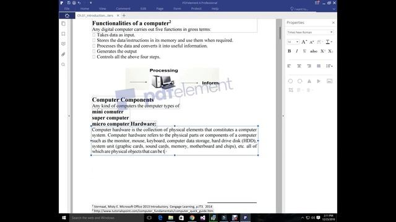396x222 pixels.
Task: Expand the left panel arrow handle
Action: pos(69,116)
